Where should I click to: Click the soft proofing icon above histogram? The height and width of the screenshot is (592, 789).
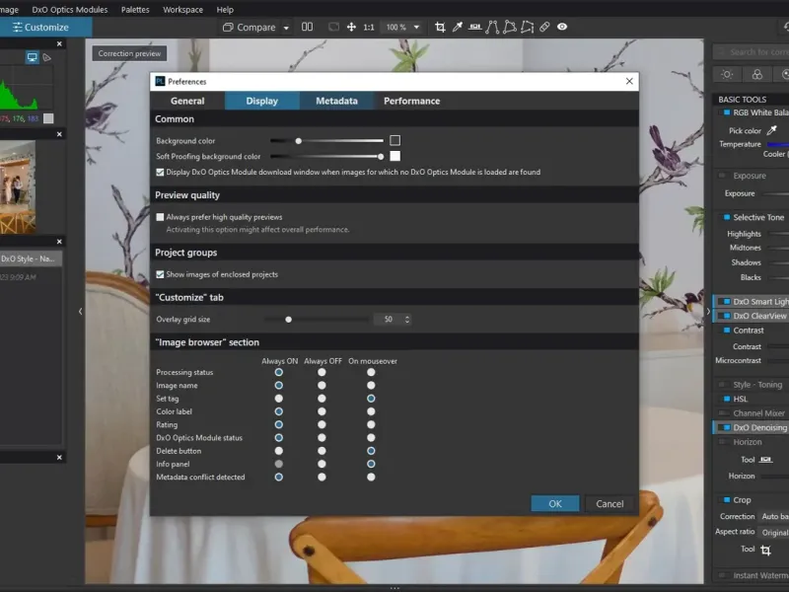click(47, 57)
